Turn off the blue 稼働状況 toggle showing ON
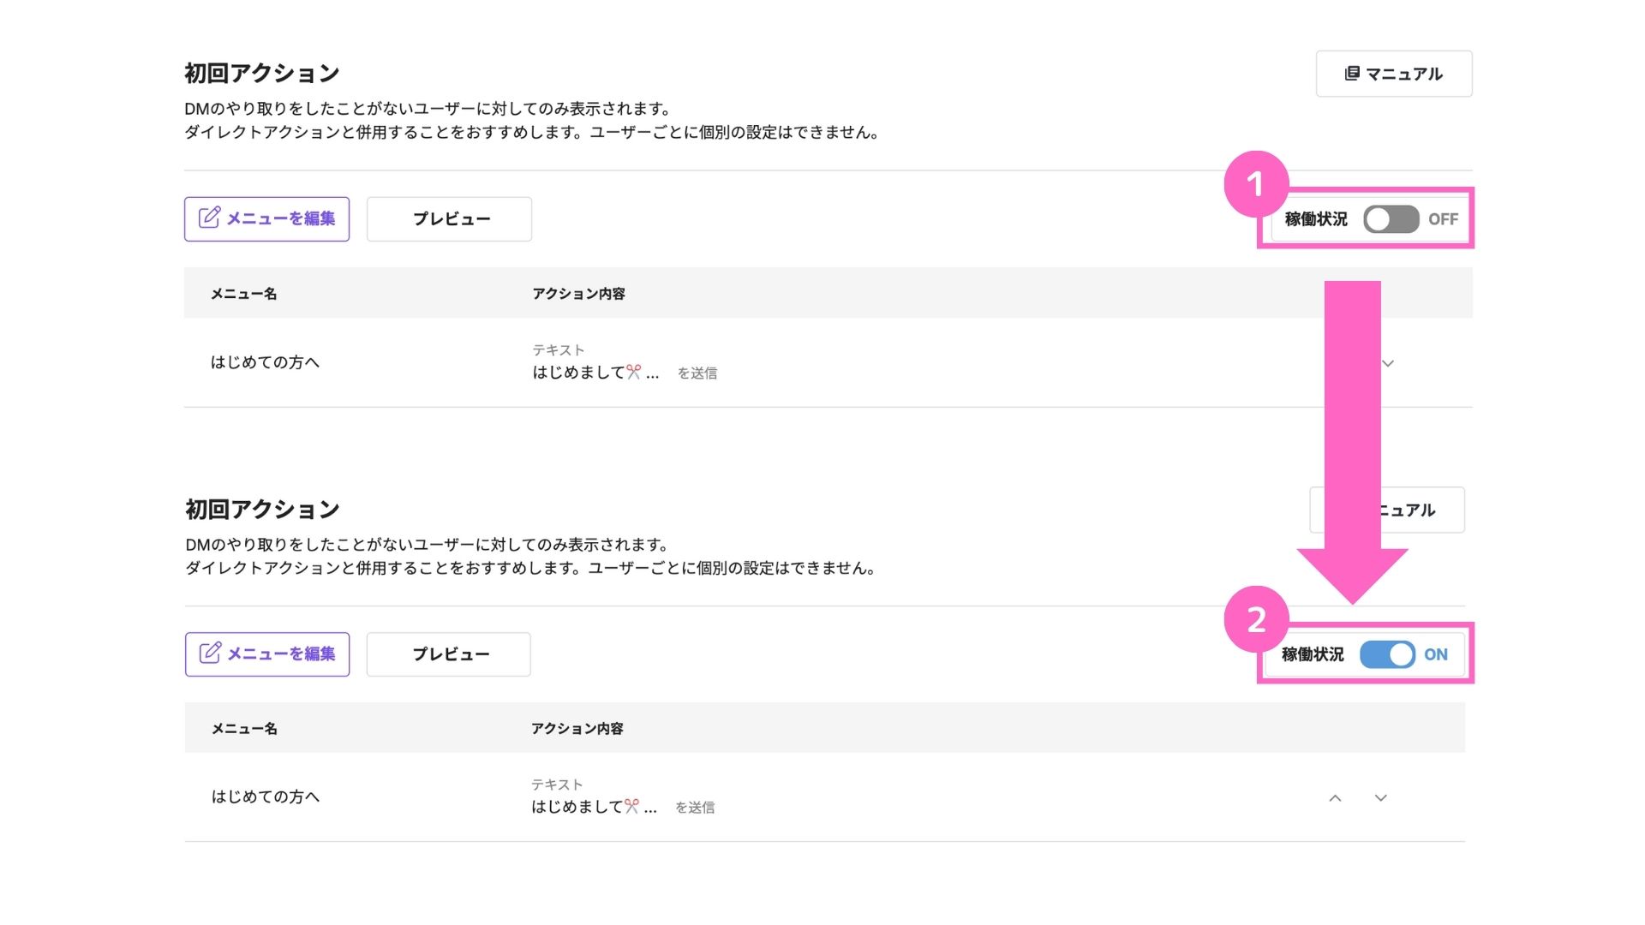Viewport: 1645px width, 925px height. (1387, 654)
